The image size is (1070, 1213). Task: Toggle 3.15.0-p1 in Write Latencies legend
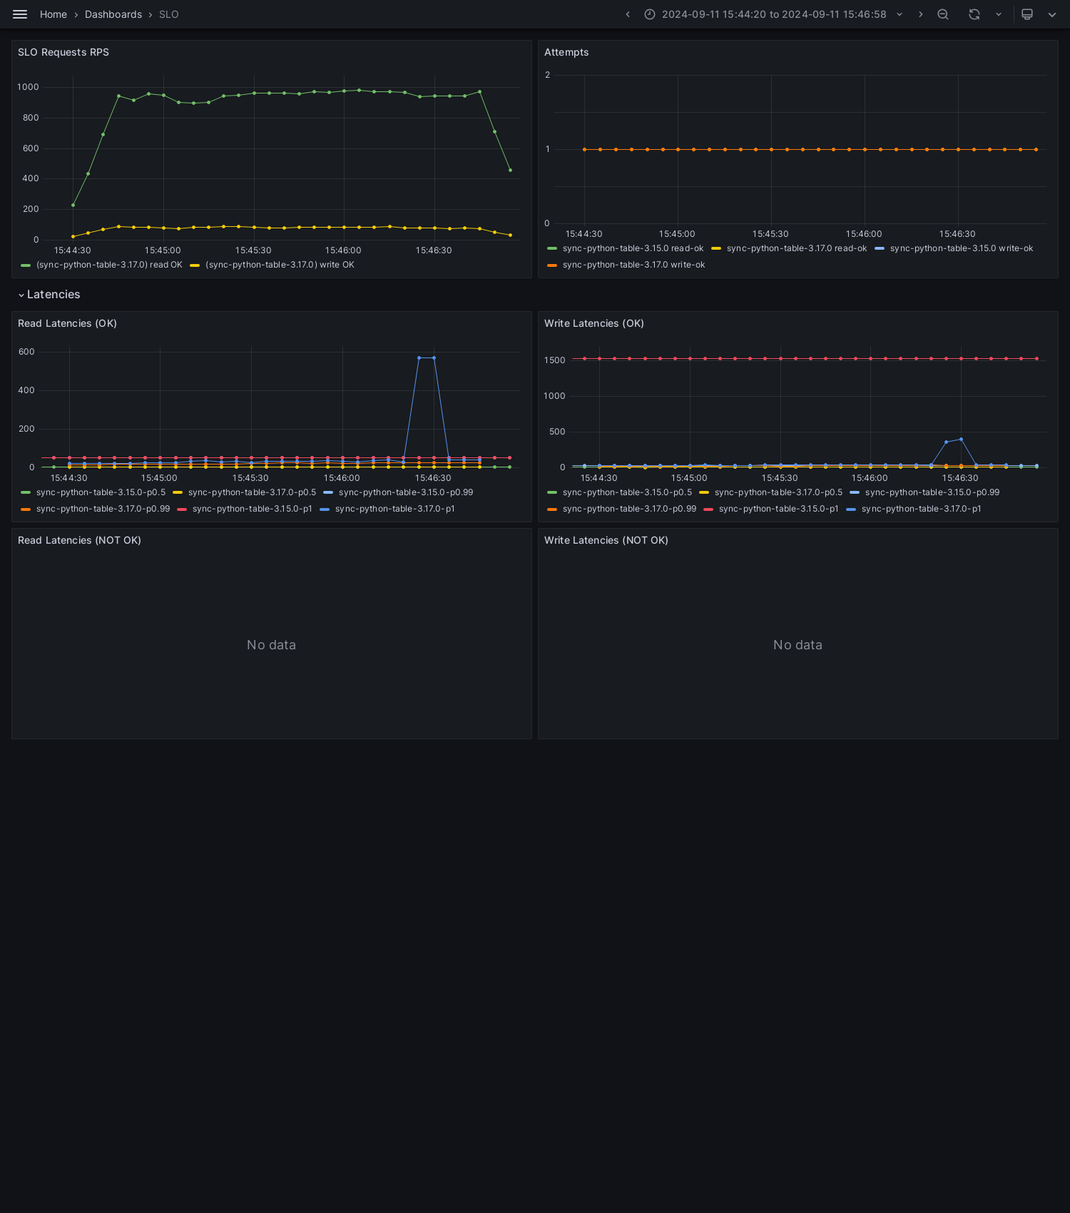[x=778, y=509]
